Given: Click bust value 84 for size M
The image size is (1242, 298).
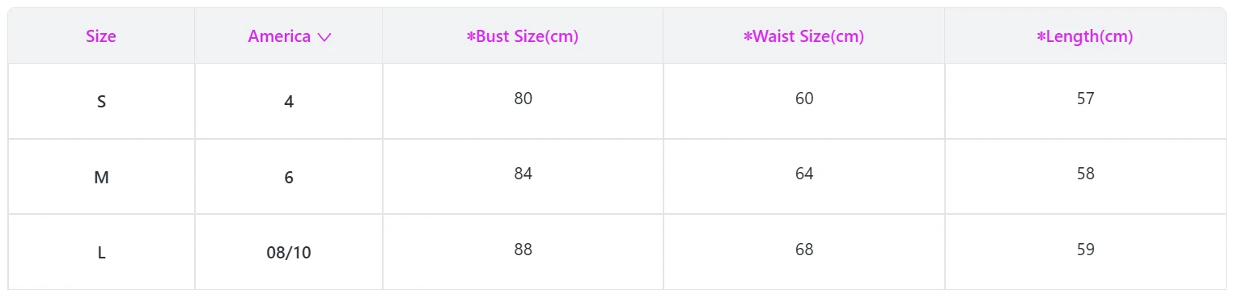Looking at the screenshot, I should [523, 174].
